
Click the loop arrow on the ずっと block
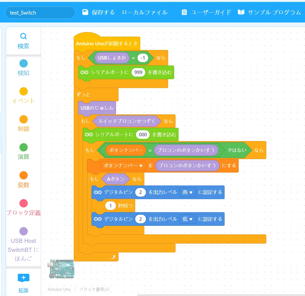pos(113,257)
